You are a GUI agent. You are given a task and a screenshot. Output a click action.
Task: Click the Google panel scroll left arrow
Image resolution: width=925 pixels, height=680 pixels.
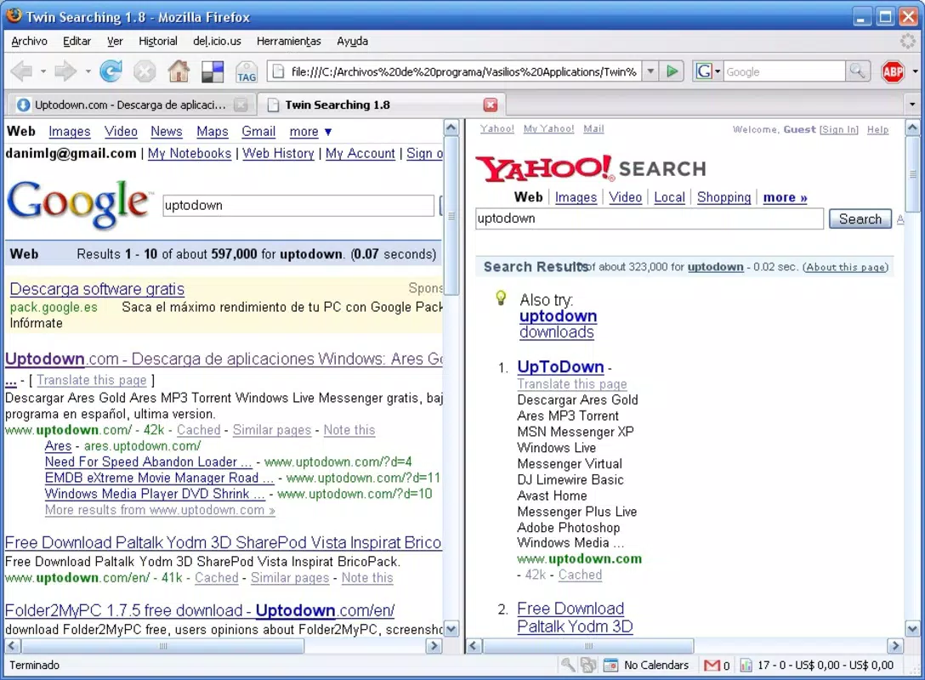point(13,646)
